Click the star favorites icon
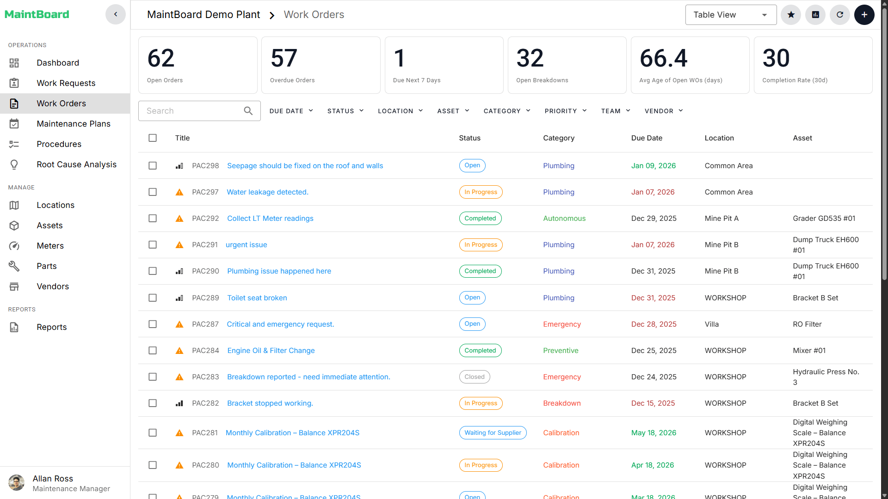 click(x=791, y=15)
